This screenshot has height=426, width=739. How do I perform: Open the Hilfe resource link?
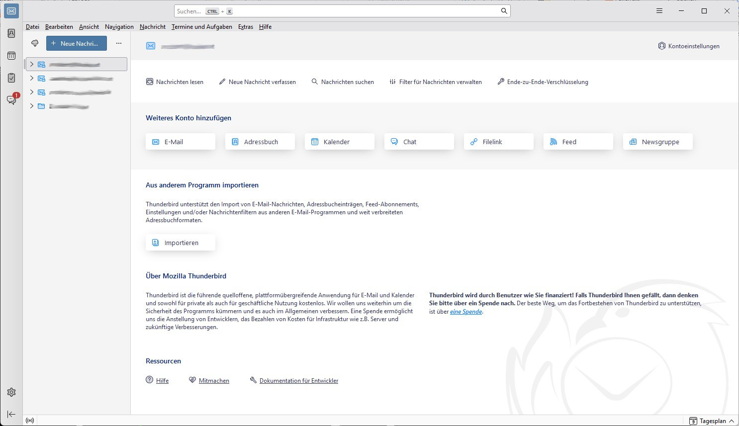pyautogui.click(x=162, y=381)
